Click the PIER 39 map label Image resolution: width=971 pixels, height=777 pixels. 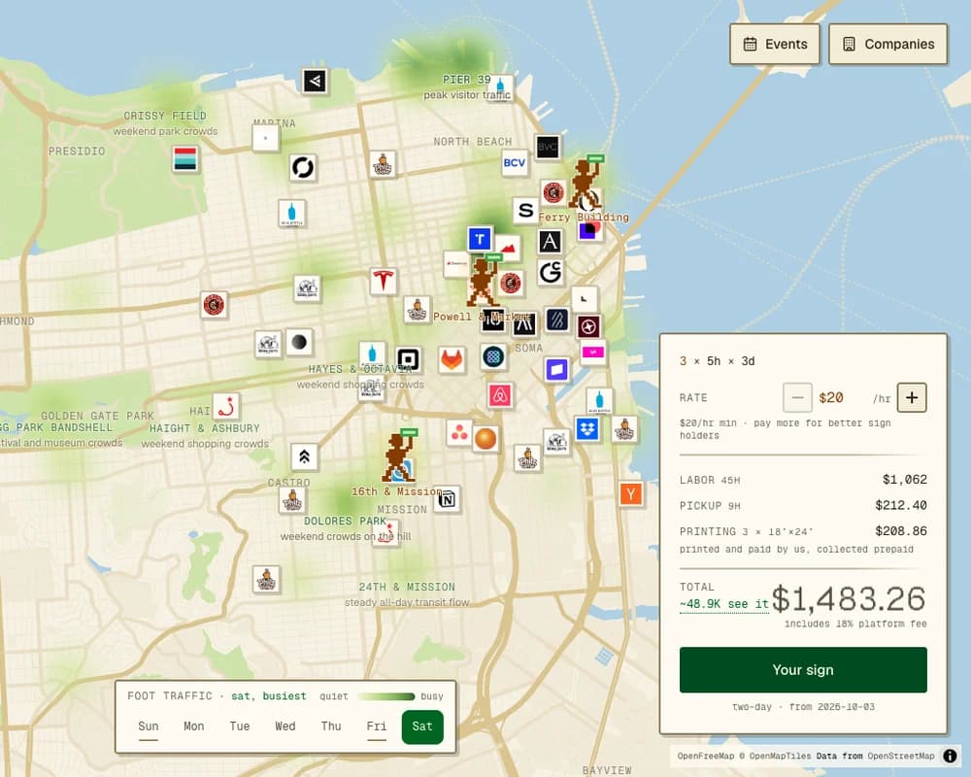click(466, 80)
